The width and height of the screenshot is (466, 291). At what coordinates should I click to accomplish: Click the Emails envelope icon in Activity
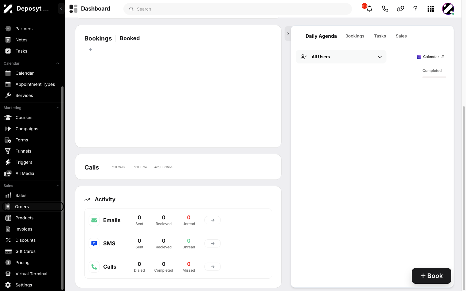[x=94, y=220]
